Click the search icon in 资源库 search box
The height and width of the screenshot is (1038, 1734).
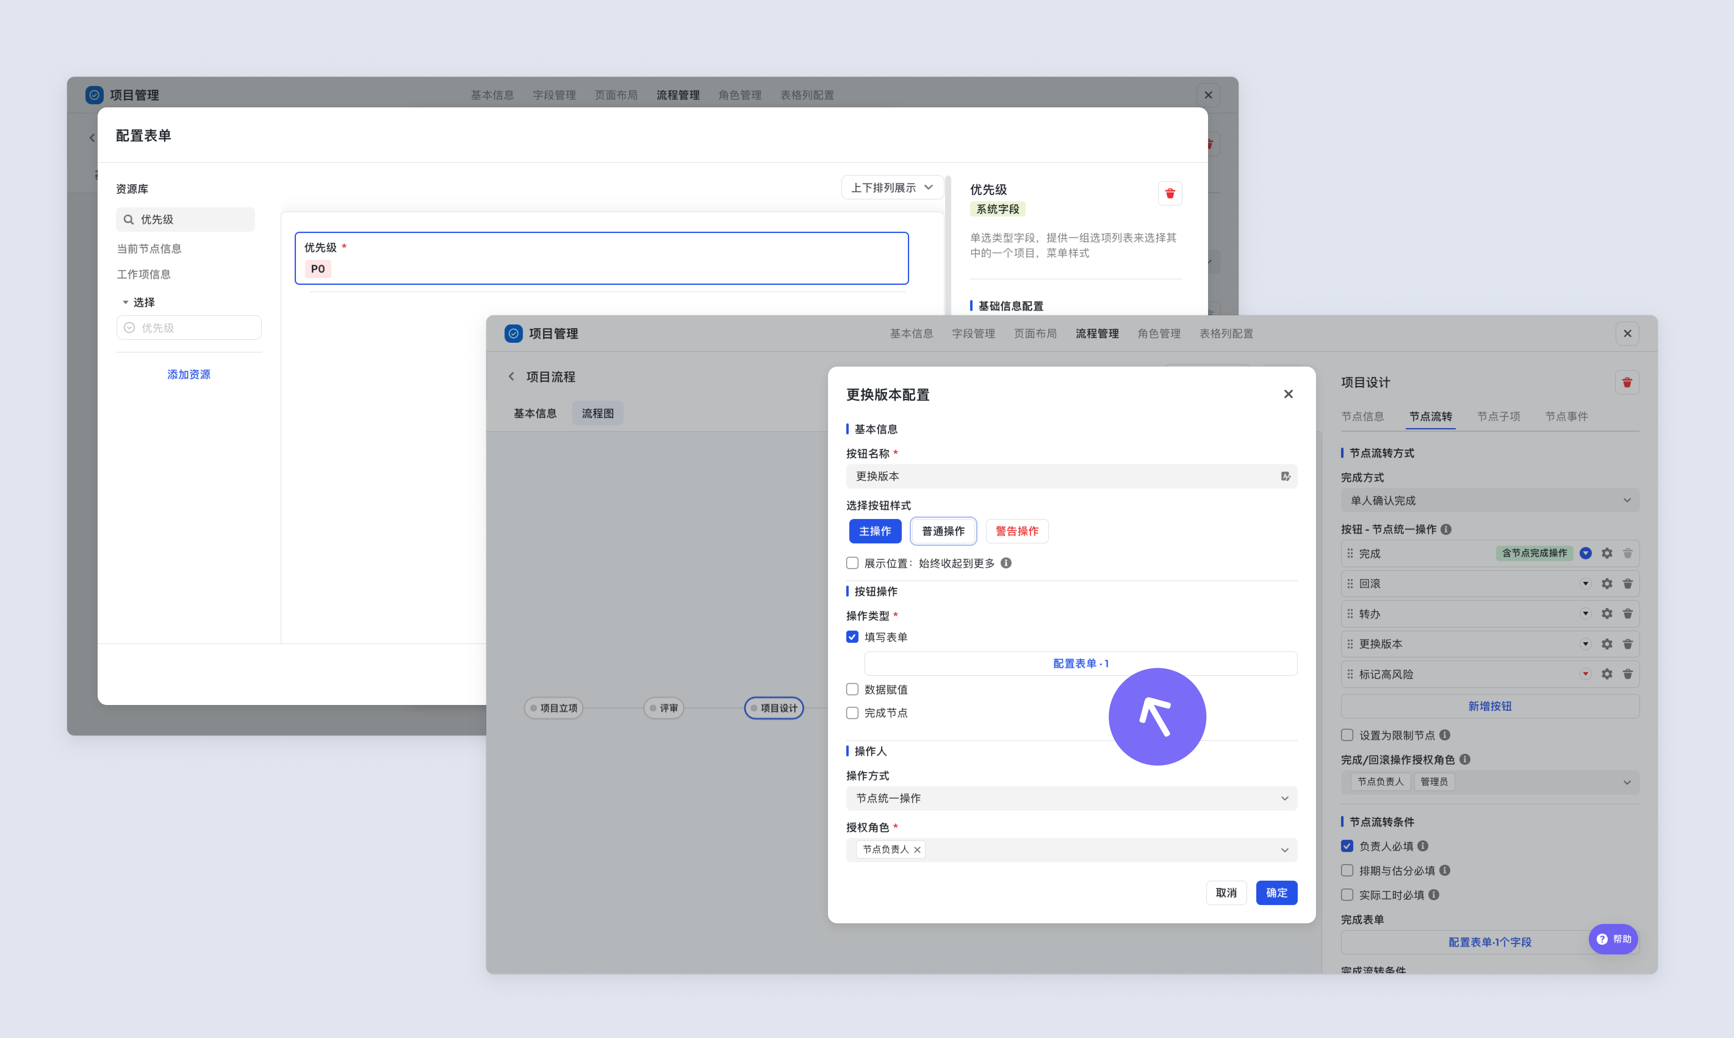(129, 220)
